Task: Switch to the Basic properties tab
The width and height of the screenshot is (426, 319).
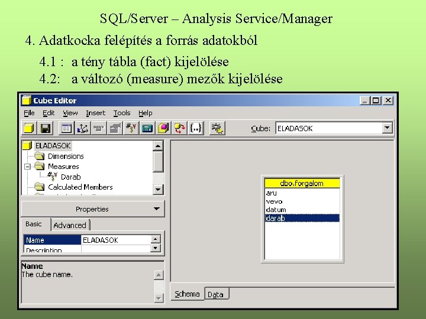Action: click(x=34, y=224)
